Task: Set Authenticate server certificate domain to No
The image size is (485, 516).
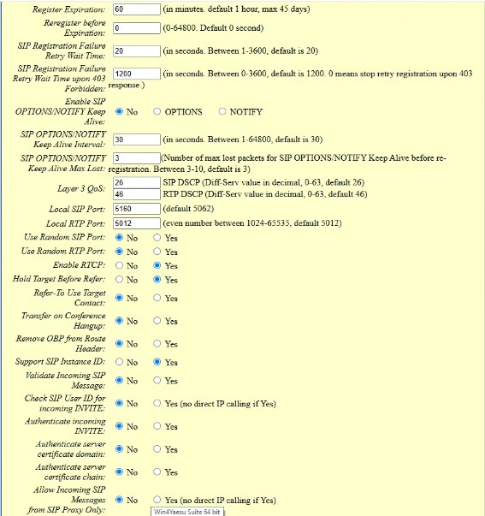Action: 119,449
